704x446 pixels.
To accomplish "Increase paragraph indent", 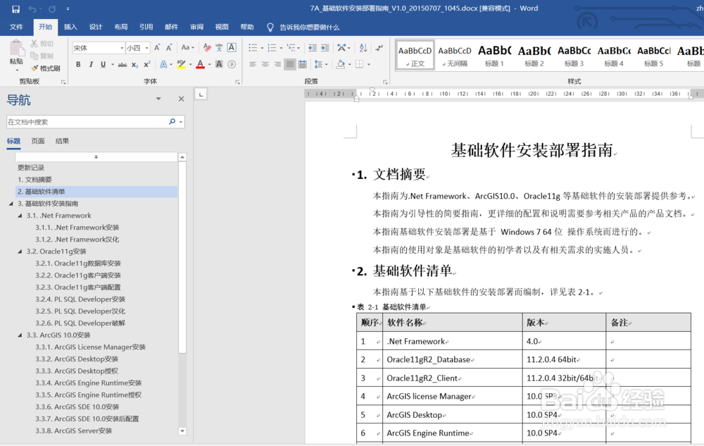I will pyautogui.click(x=325, y=48).
